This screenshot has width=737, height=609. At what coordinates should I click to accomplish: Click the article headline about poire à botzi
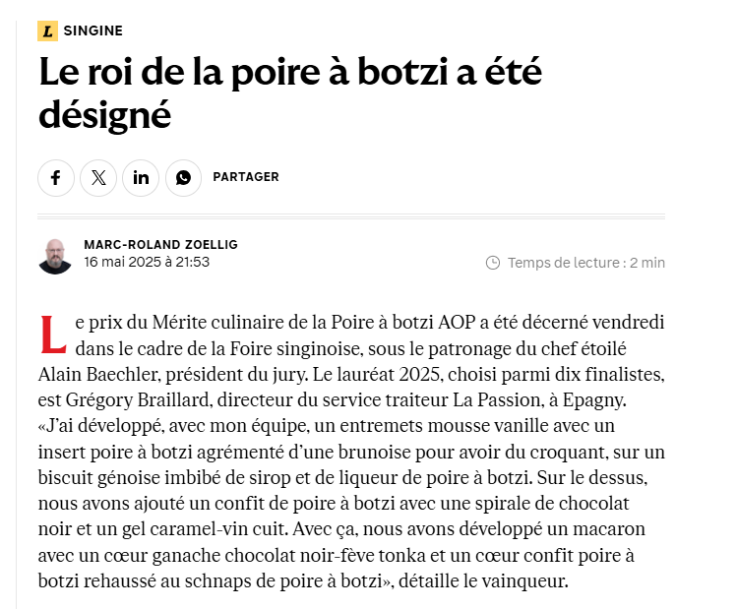click(x=290, y=94)
